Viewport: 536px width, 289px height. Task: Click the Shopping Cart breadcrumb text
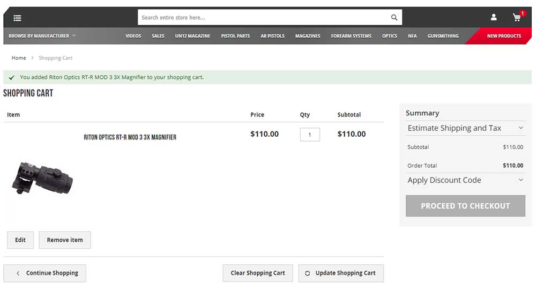55,58
